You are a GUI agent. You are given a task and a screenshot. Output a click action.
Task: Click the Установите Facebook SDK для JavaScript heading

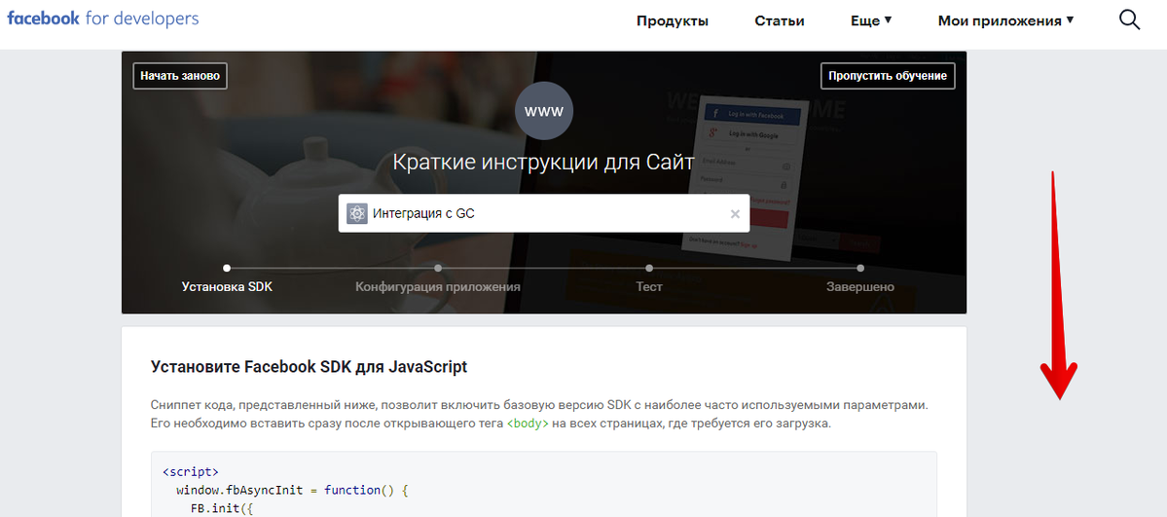[309, 366]
